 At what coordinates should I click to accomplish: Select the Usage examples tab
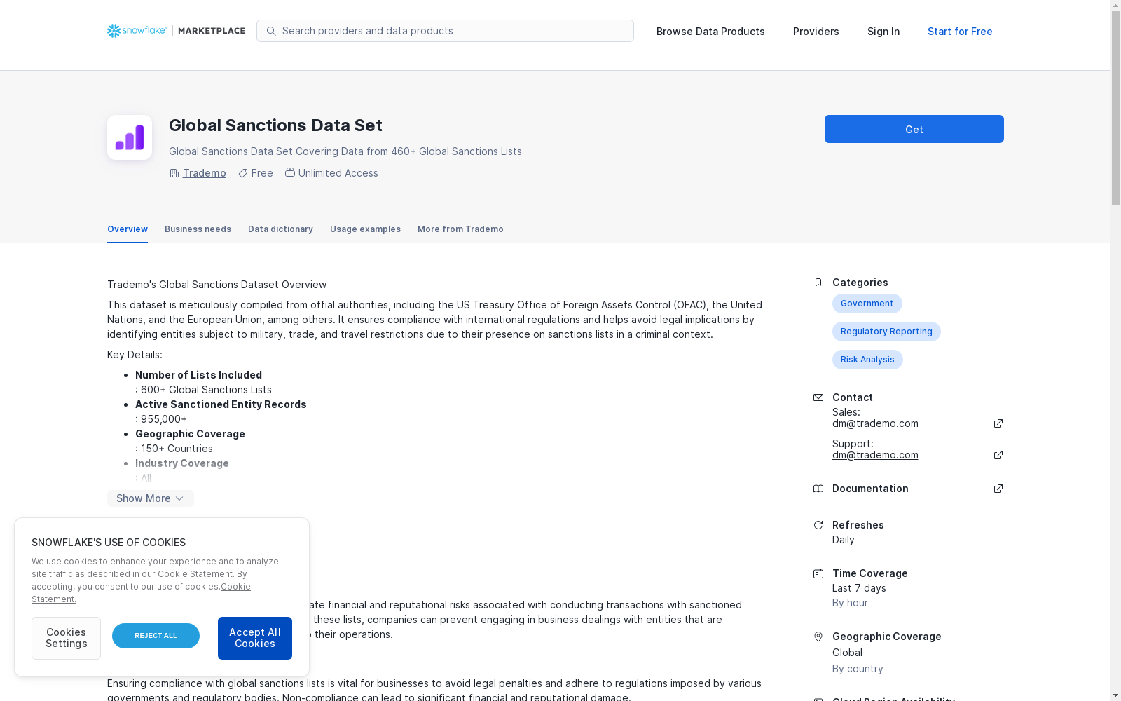point(365,229)
